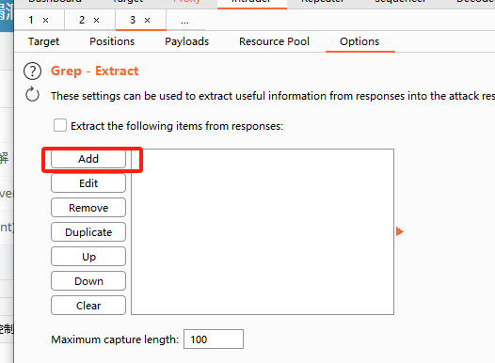The image size is (495, 363).
Task: Click the Duplicate button
Action: 88,232
